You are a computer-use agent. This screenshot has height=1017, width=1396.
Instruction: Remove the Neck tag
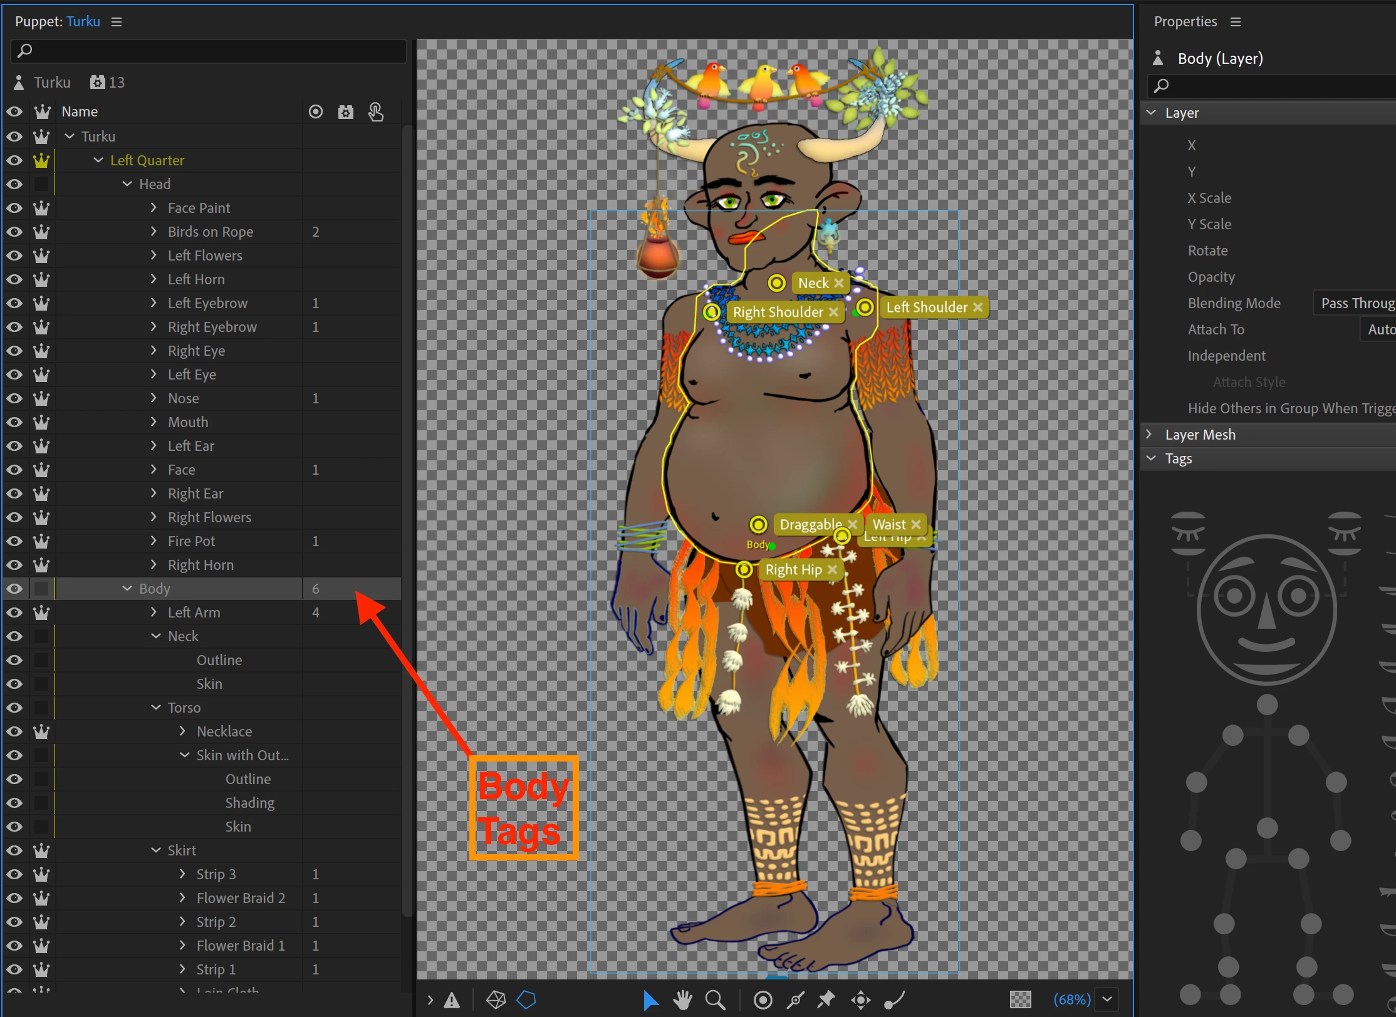point(839,283)
